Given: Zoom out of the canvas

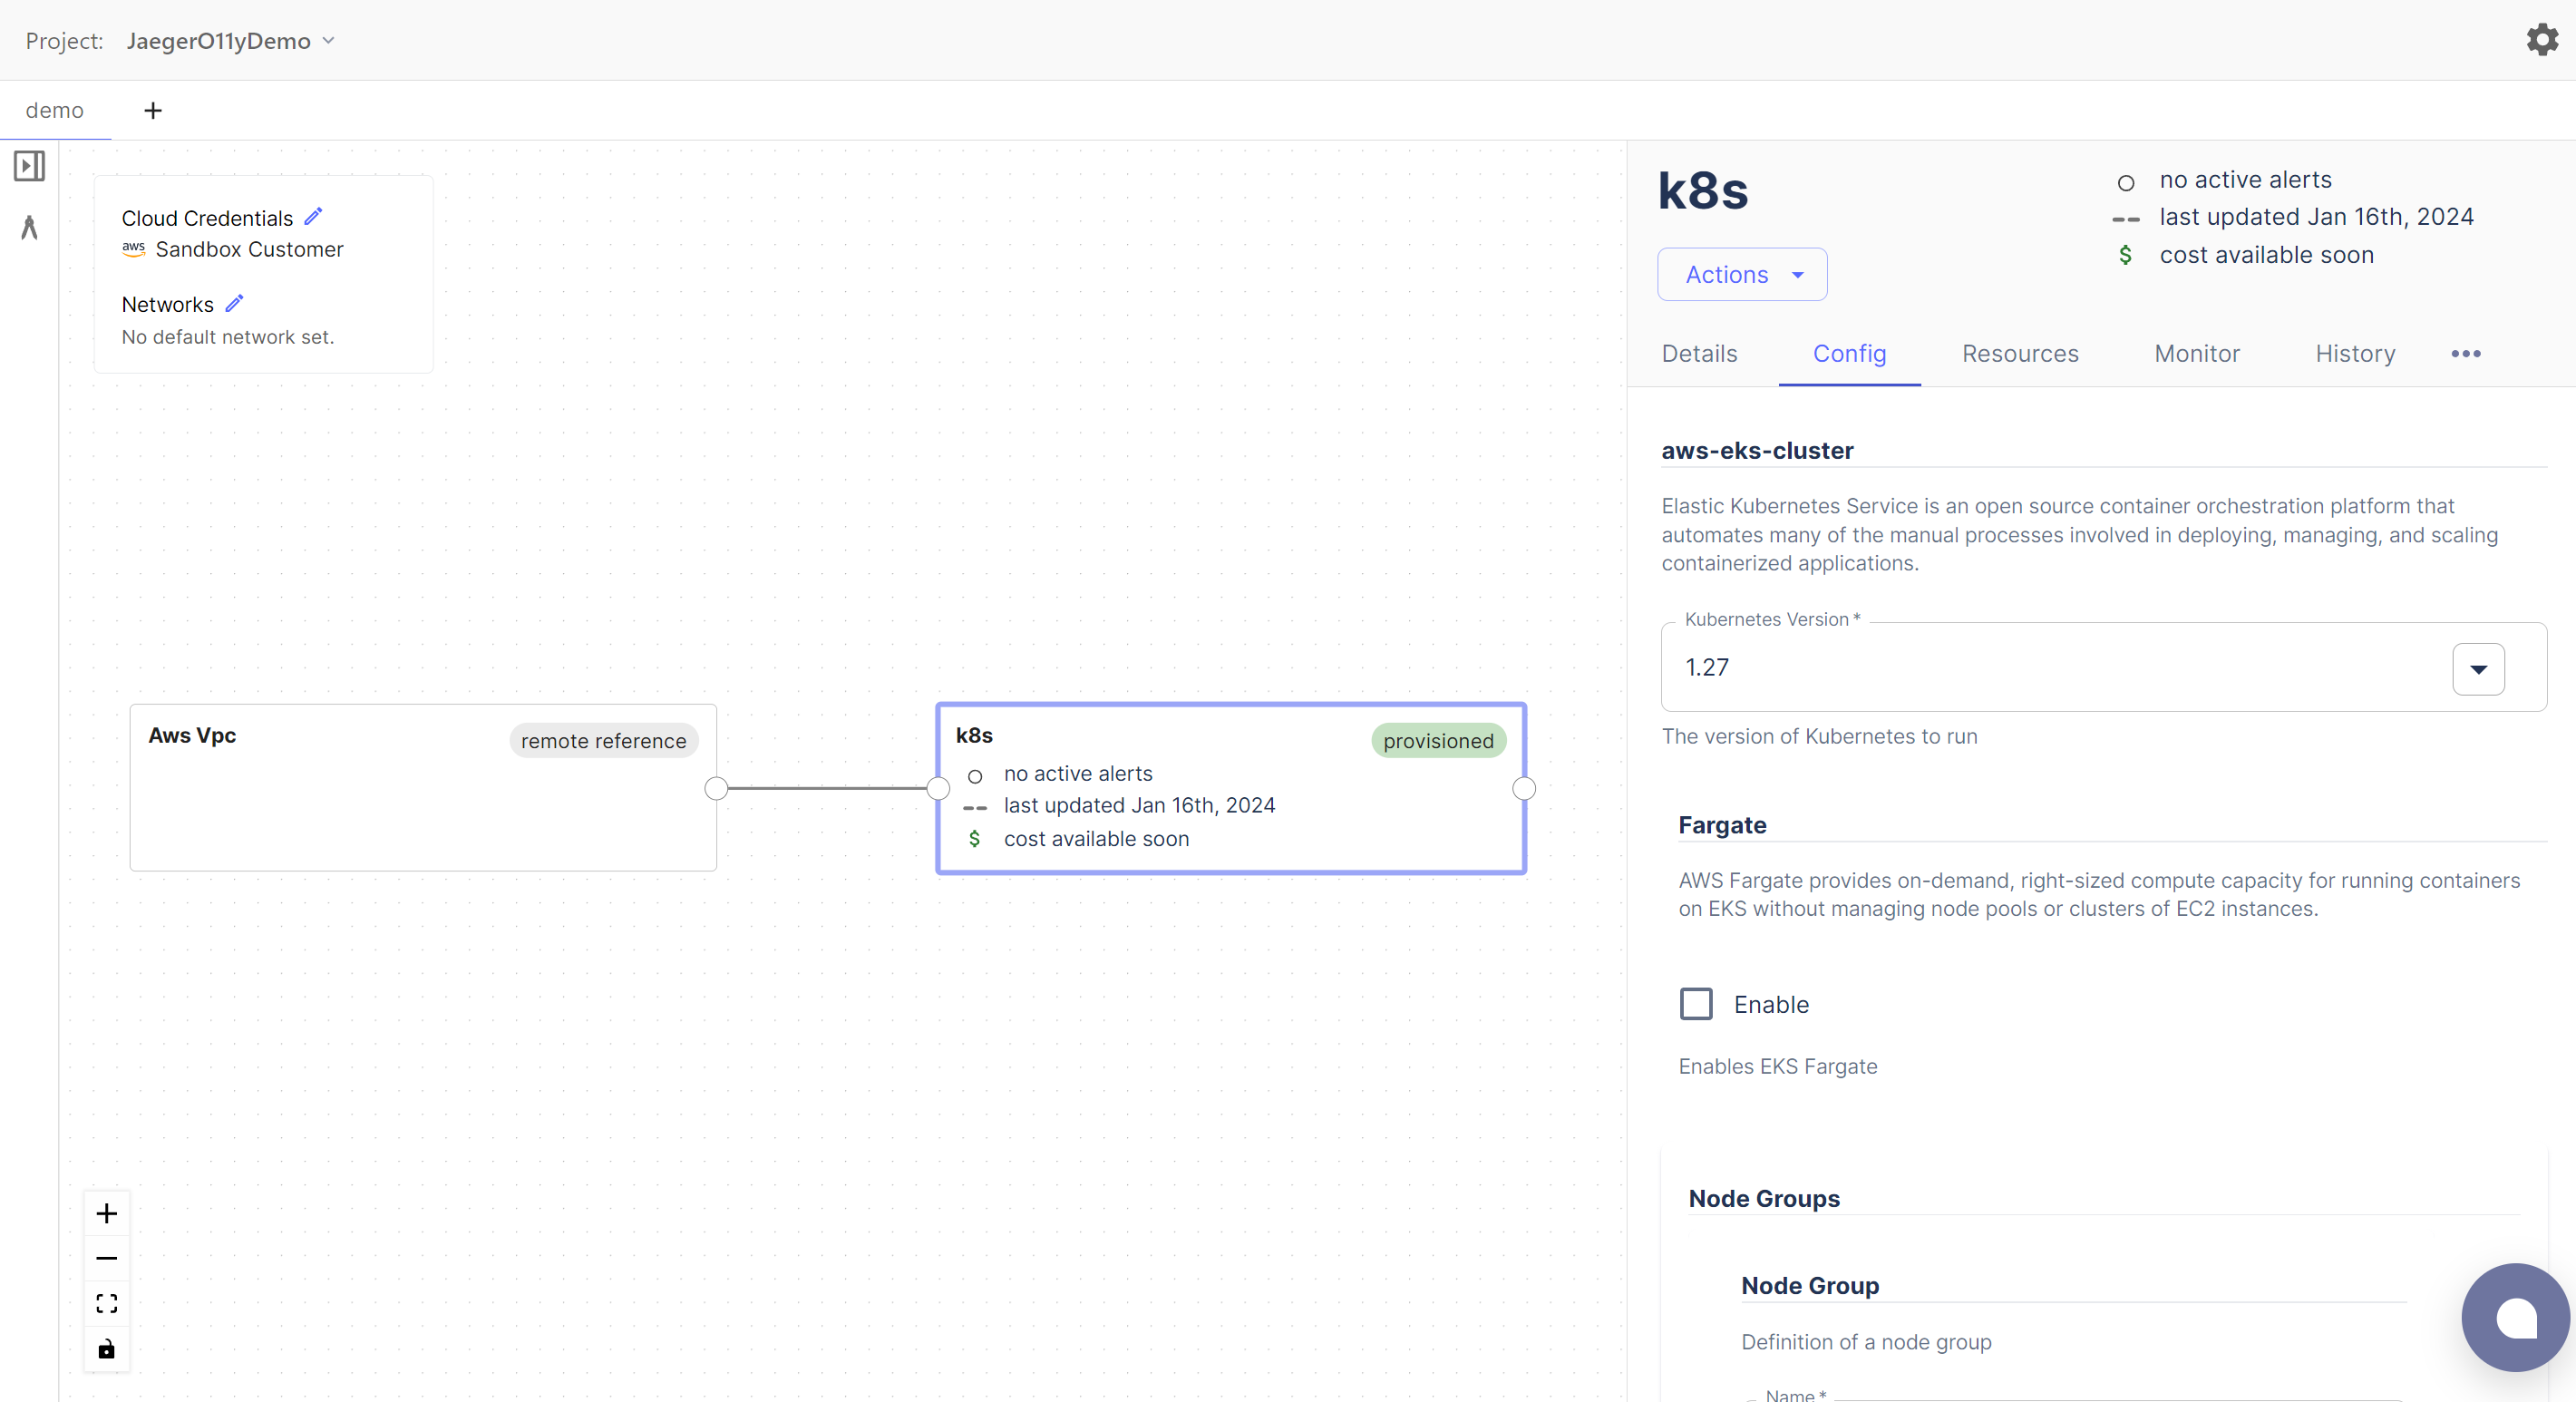Looking at the screenshot, I should 106,1259.
